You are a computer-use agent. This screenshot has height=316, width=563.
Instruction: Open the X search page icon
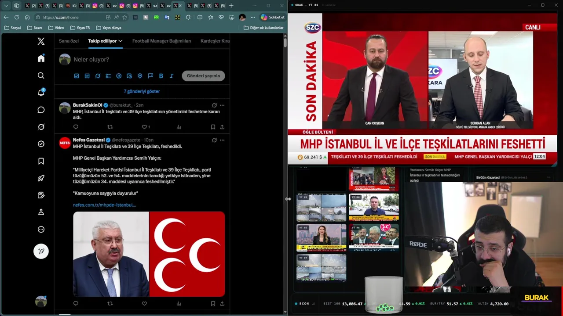point(41,75)
